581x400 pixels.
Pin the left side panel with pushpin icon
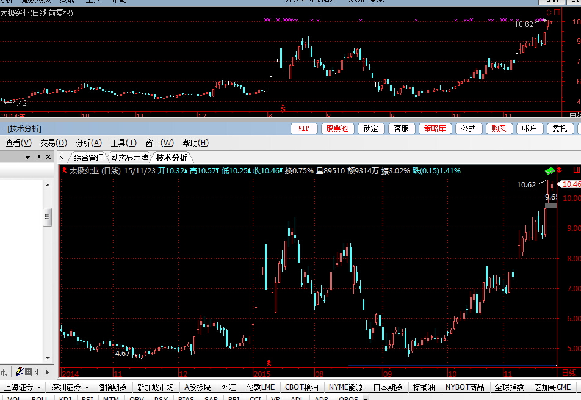tap(38, 157)
